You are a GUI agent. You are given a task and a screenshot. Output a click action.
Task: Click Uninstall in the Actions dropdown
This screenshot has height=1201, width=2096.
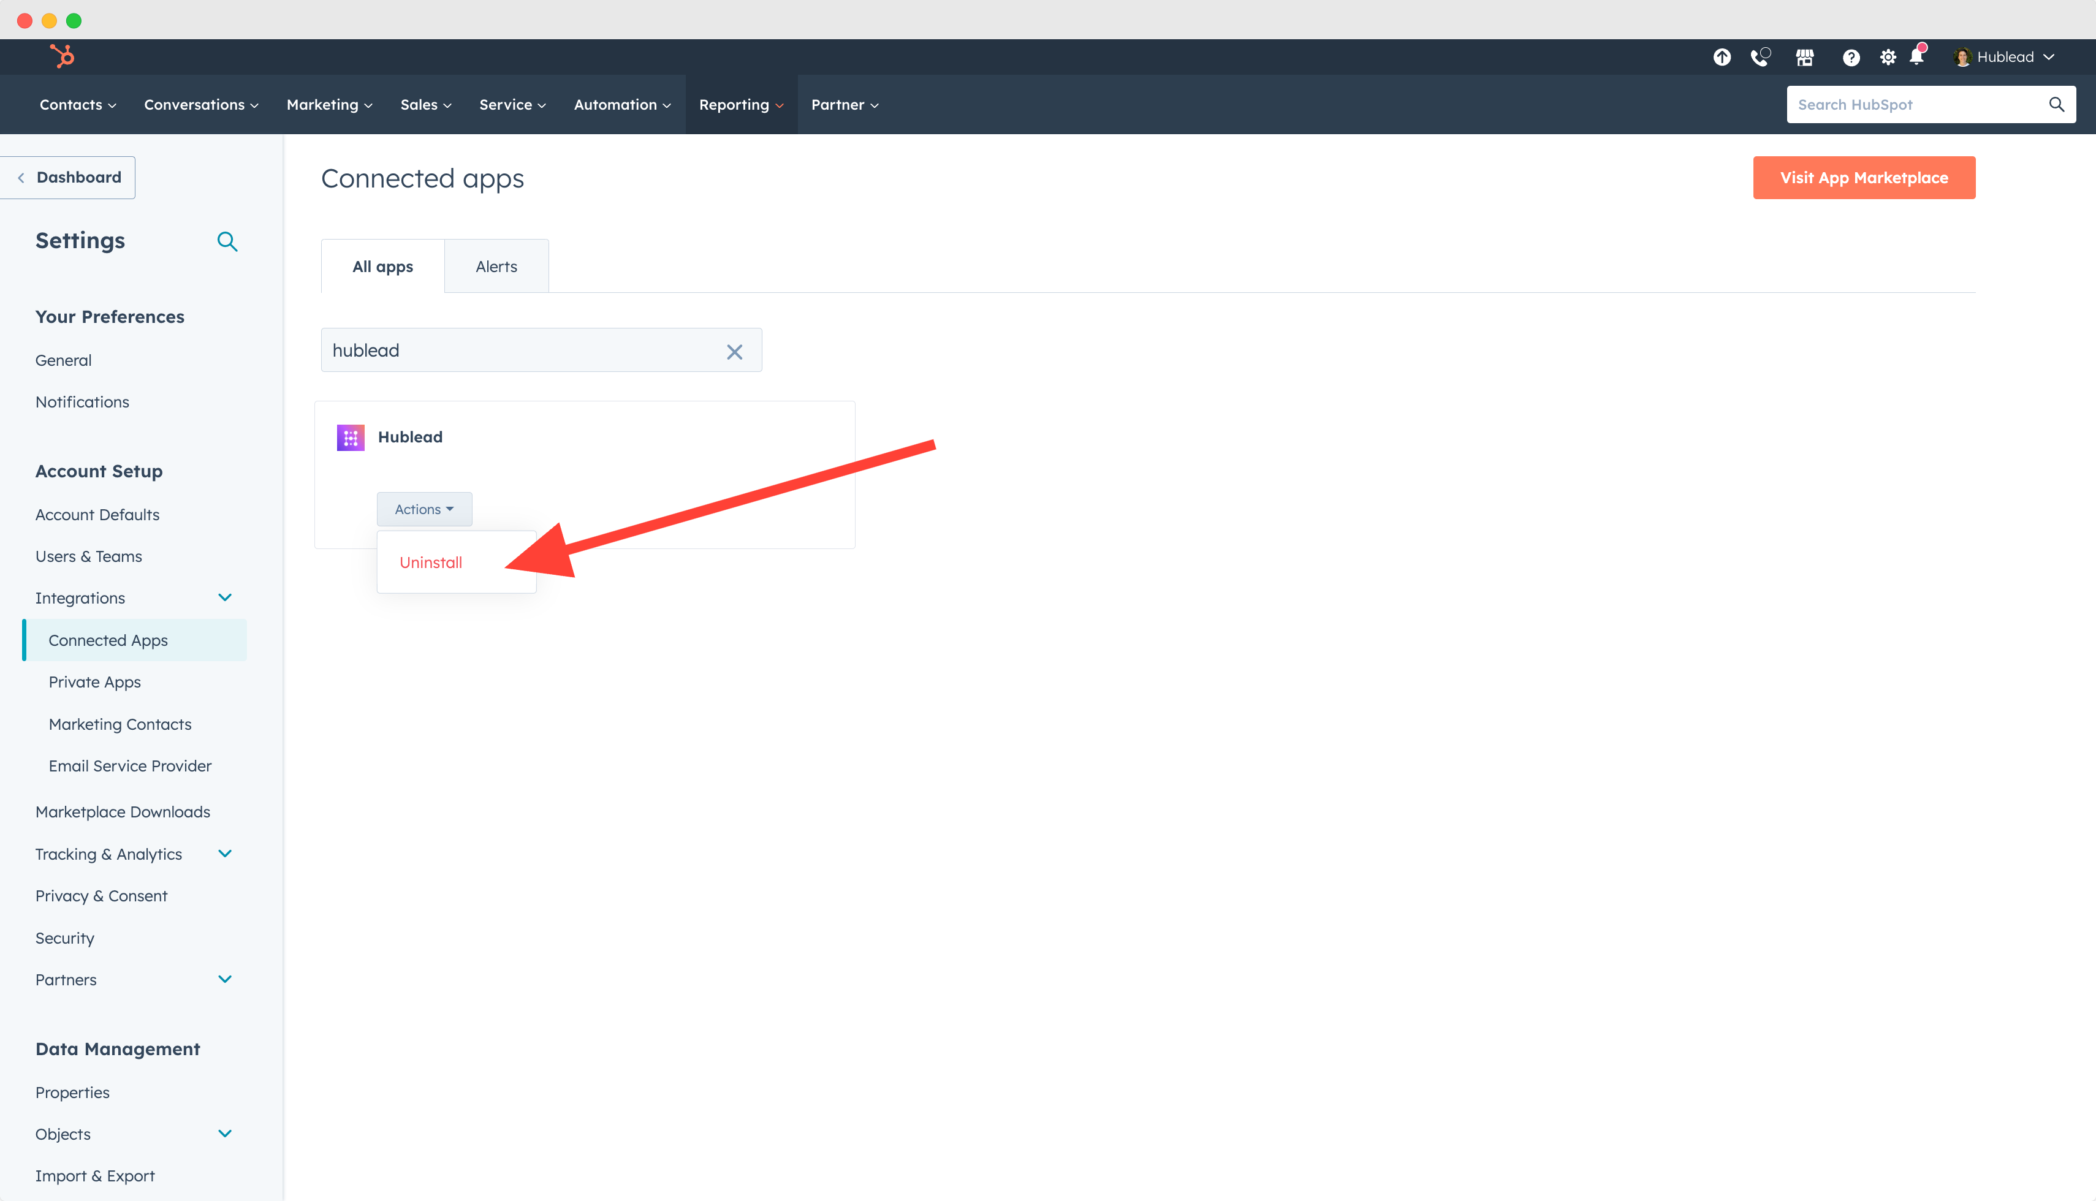click(430, 562)
